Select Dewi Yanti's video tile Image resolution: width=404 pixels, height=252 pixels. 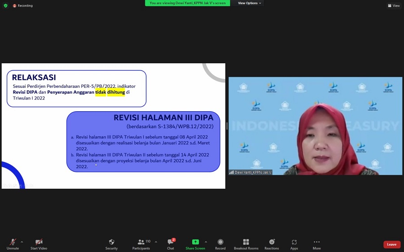(x=315, y=126)
